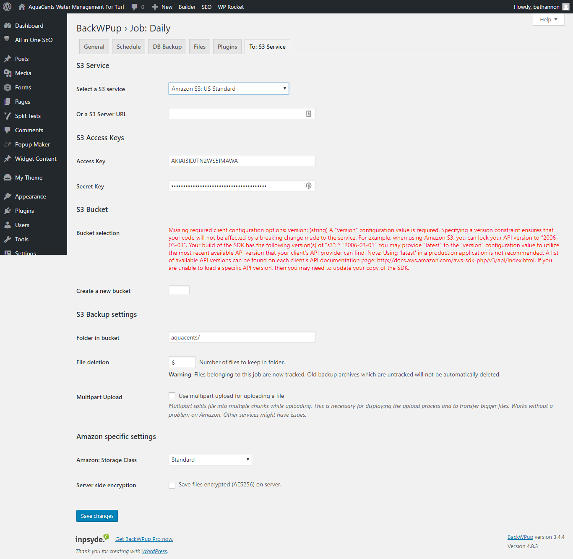Click the All in One SEO shield icon
The image size is (573, 559).
(7, 39)
